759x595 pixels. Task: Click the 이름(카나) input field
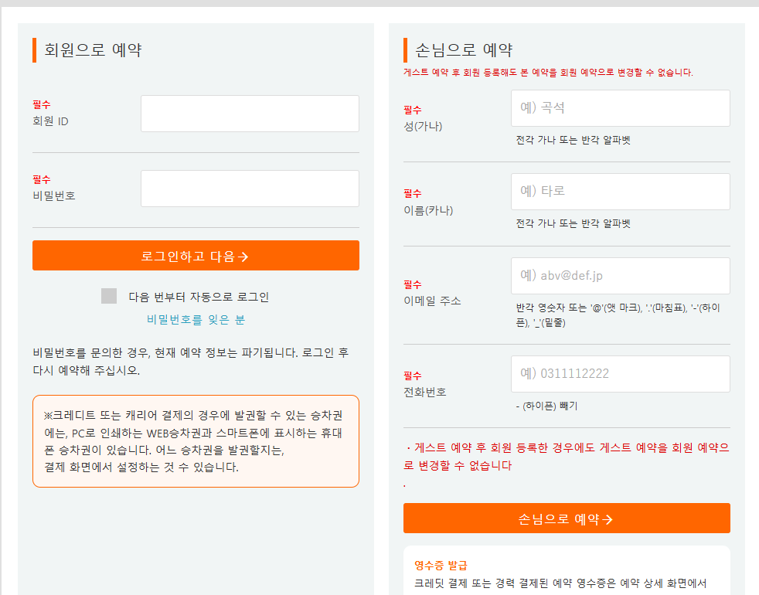(x=620, y=192)
